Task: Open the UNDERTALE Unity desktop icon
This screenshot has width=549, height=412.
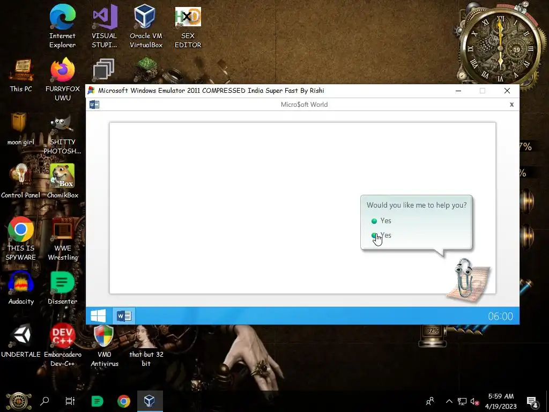Action: click(21, 341)
